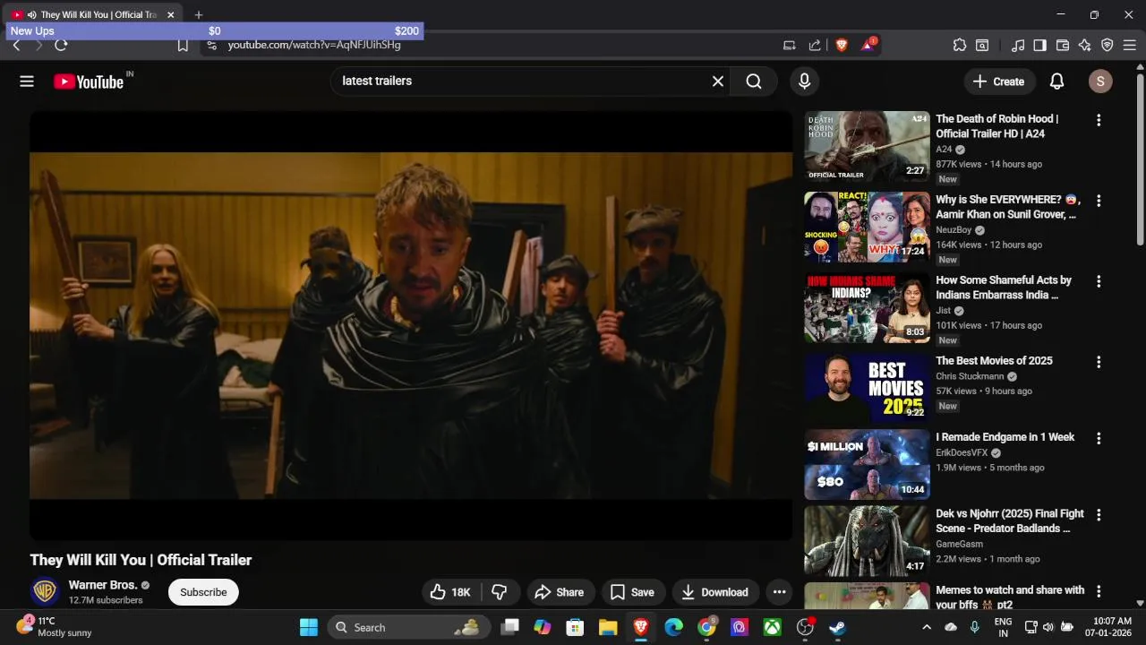Image resolution: width=1146 pixels, height=645 pixels.
Task: Open the media control music note icon
Action: point(1018,45)
